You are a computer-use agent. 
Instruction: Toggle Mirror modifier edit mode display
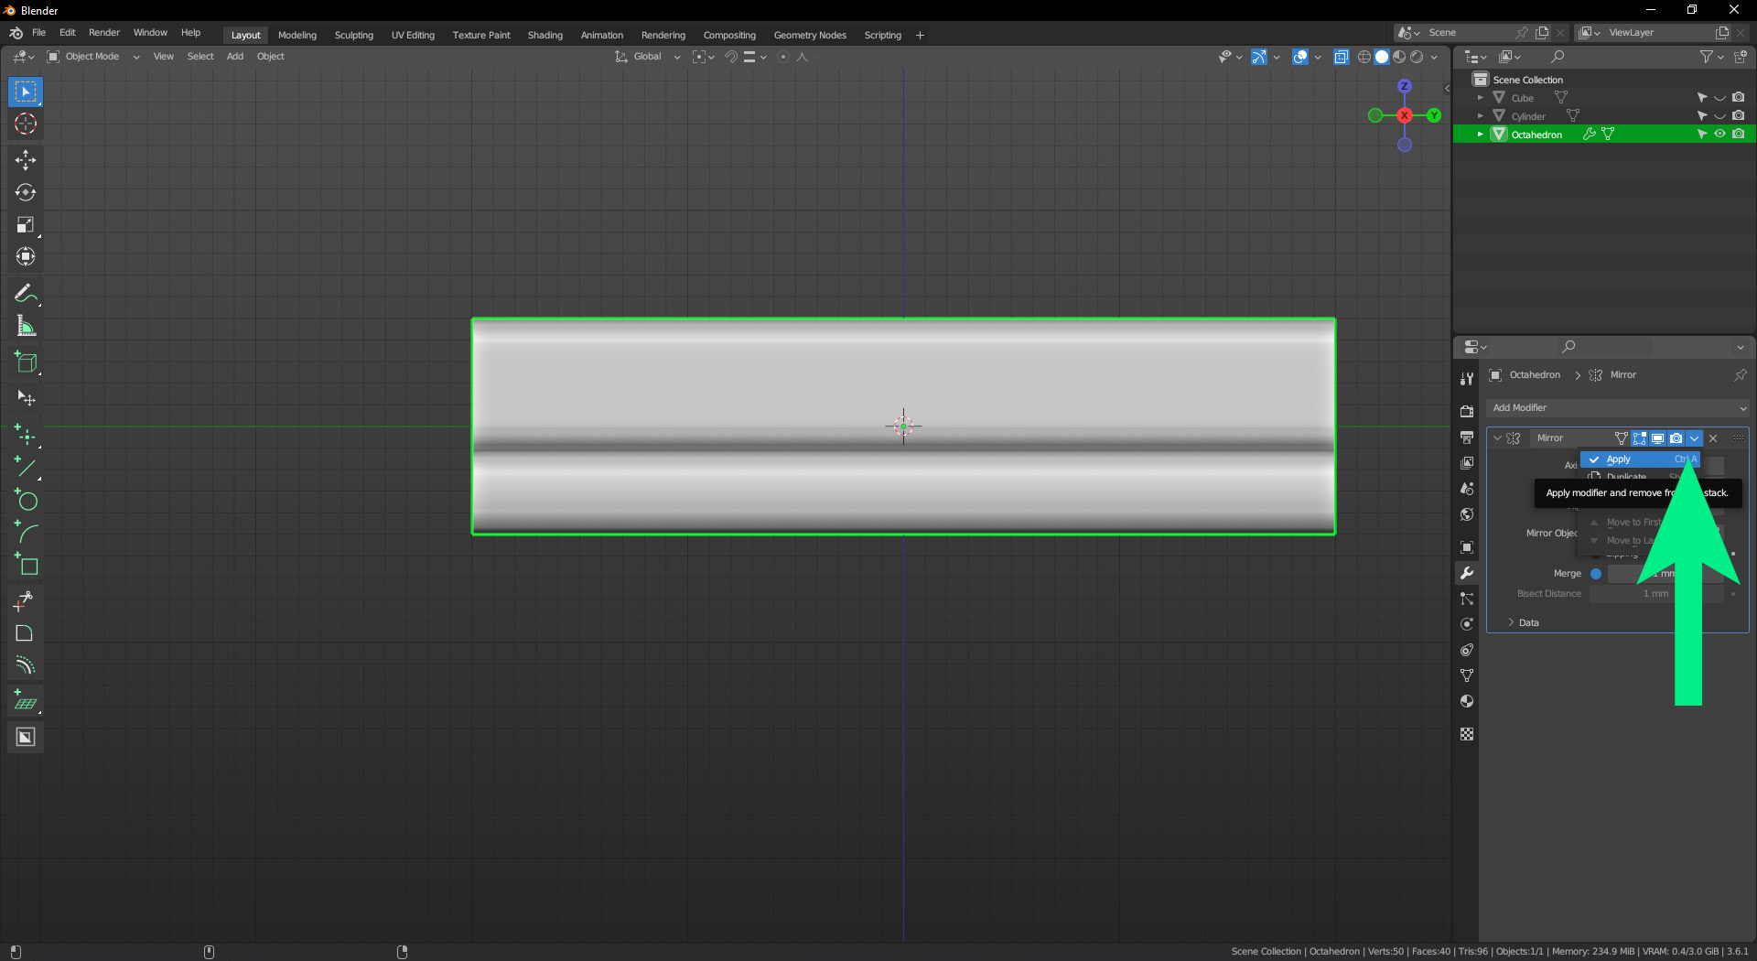pos(1639,438)
